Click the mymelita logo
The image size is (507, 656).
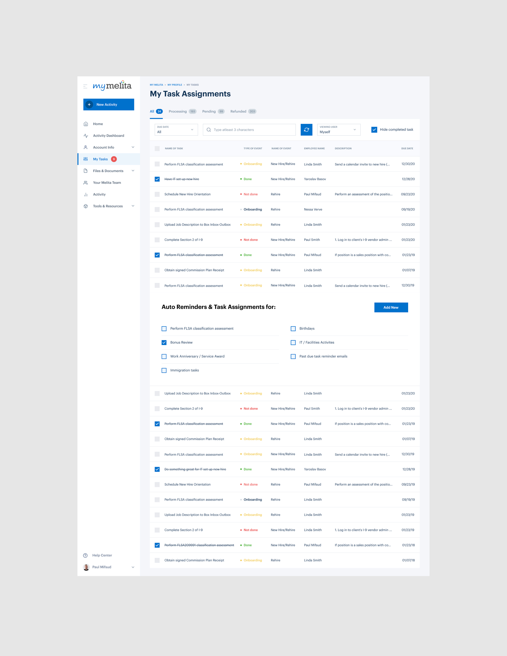pyautogui.click(x=112, y=86)
